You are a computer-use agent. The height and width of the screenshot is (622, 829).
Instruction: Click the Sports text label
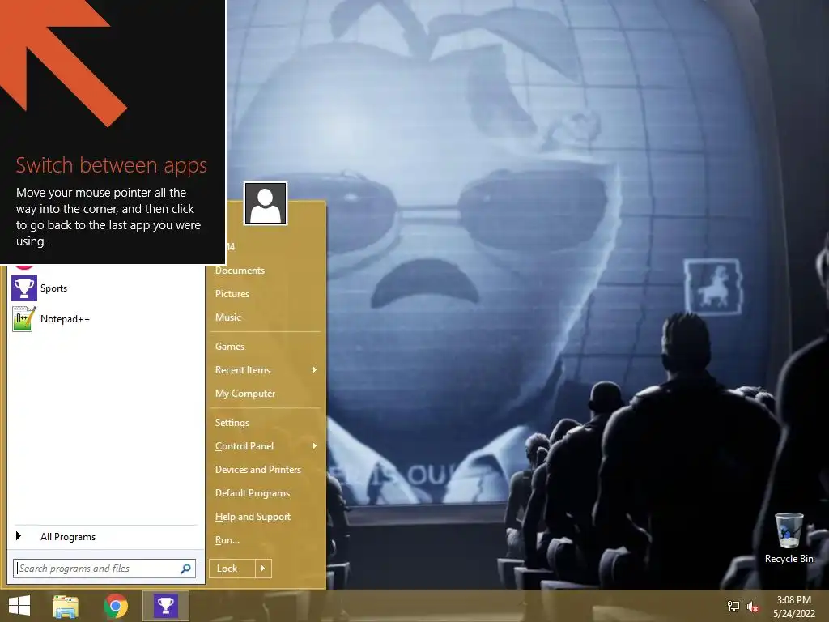click(54, 288)
